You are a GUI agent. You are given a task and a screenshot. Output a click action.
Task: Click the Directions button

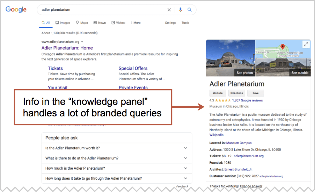pos(237,93)
